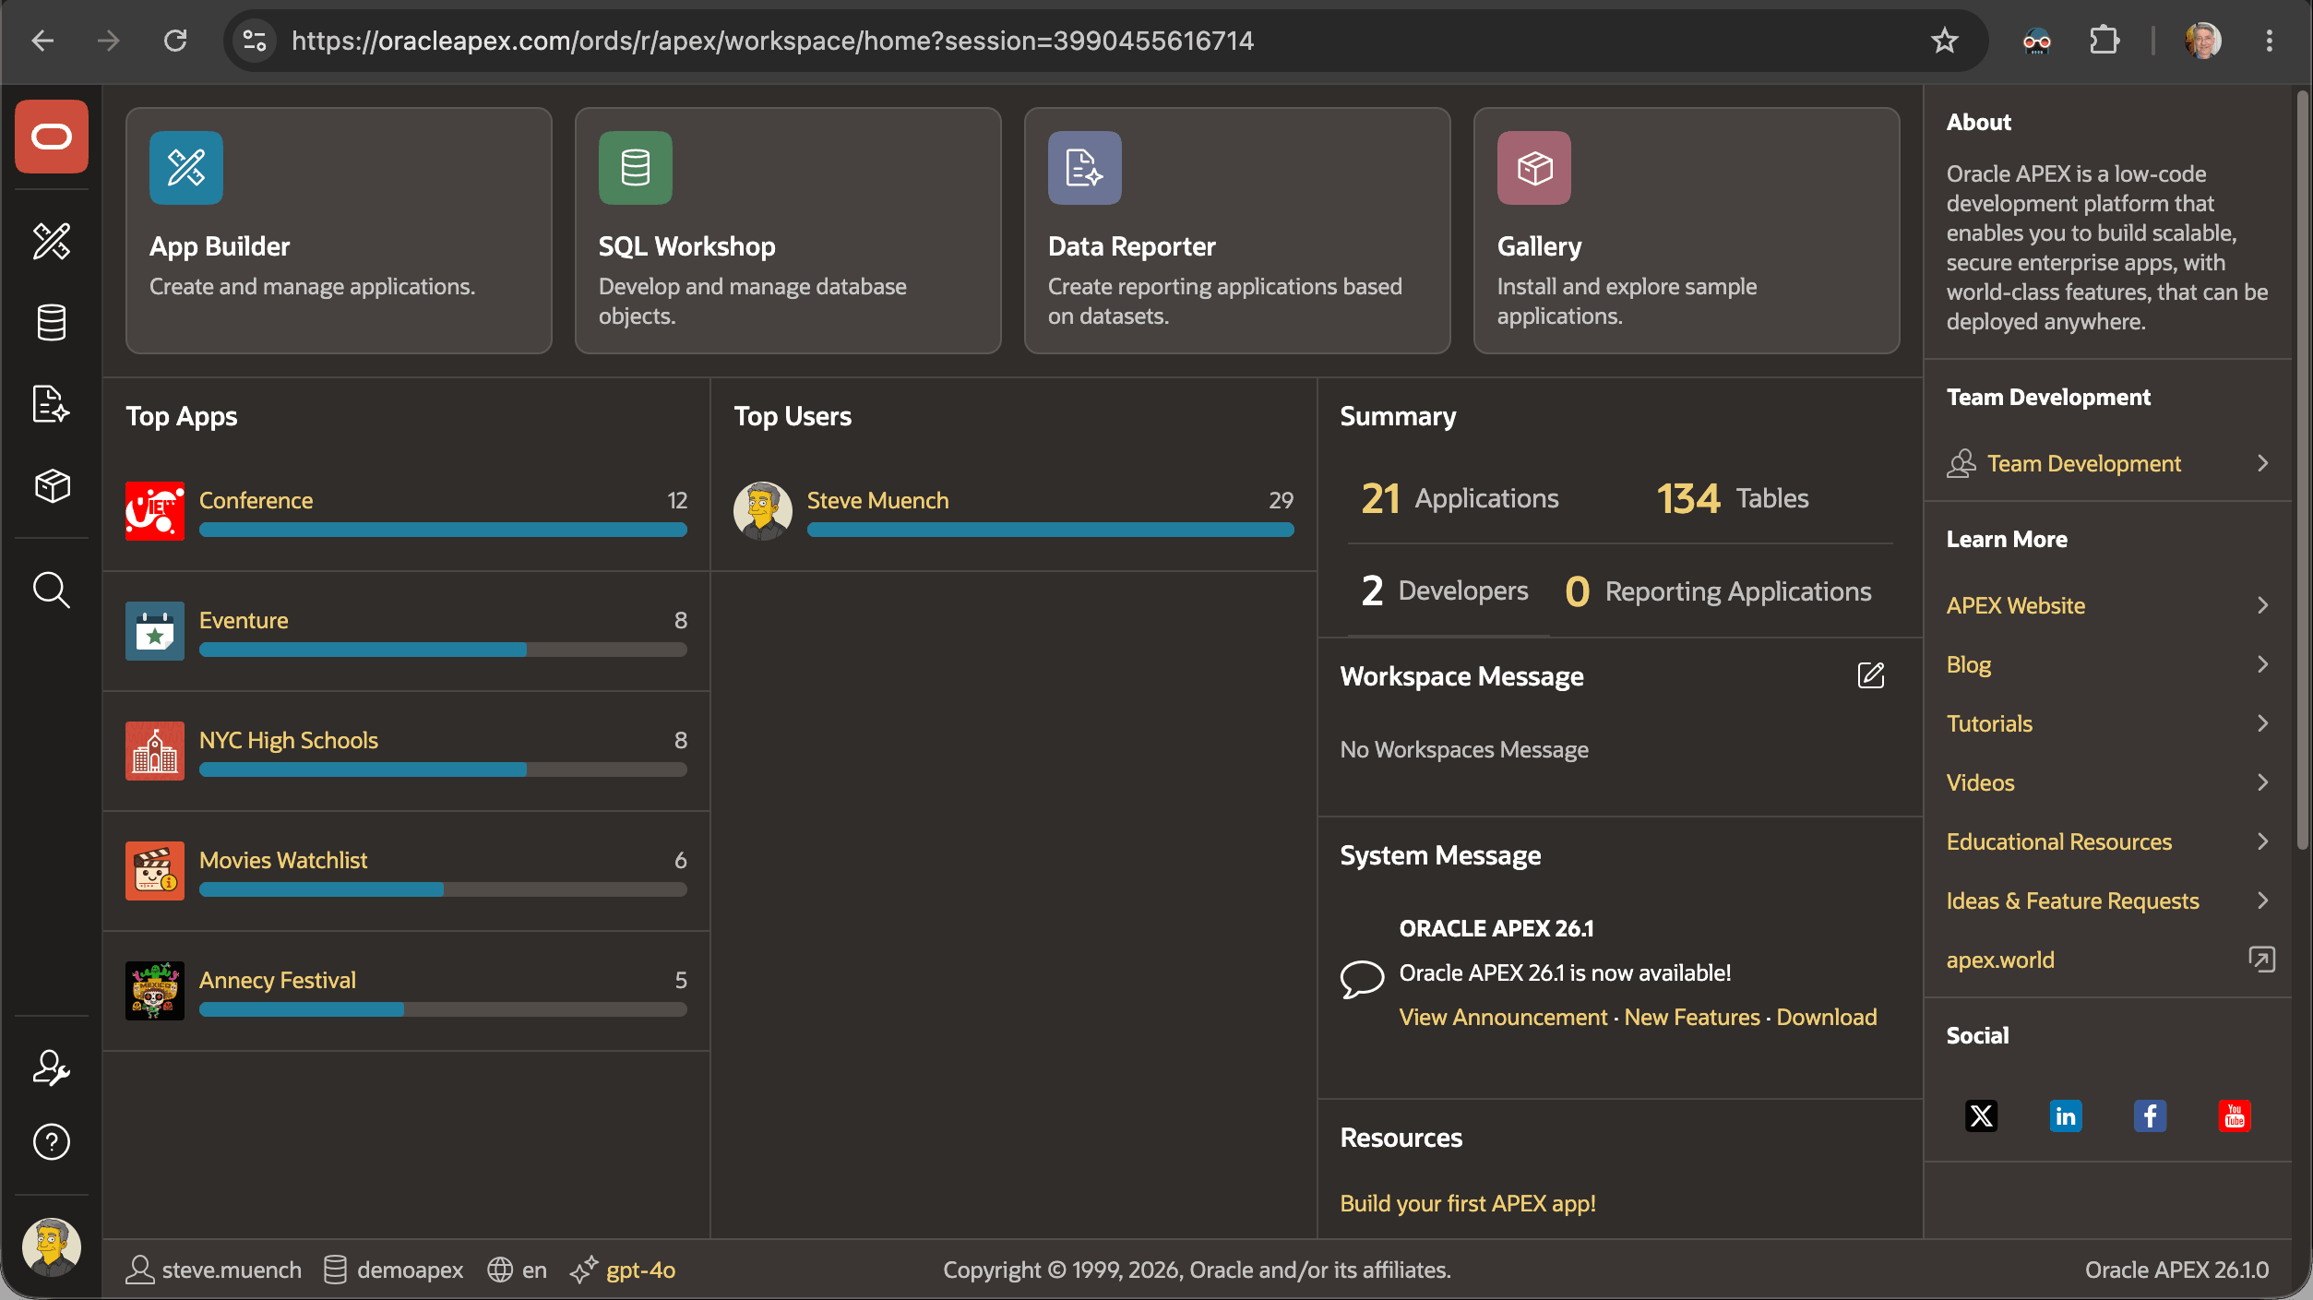Click the Data Reporter card icon
Viewport: 2313px width, 1300px height.
click(x=1085, y=168)
